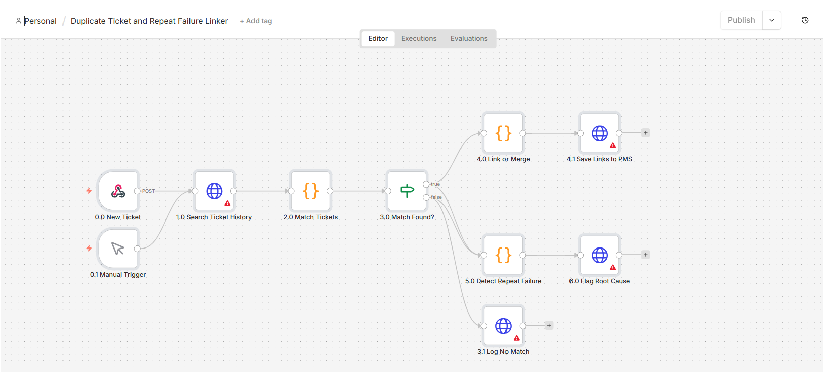Add a node after 4.1 Save Links to PMS
823x372 pixels.
point(645,133)
